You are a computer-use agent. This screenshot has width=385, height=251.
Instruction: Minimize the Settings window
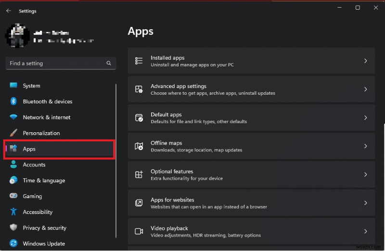point(340,8)
